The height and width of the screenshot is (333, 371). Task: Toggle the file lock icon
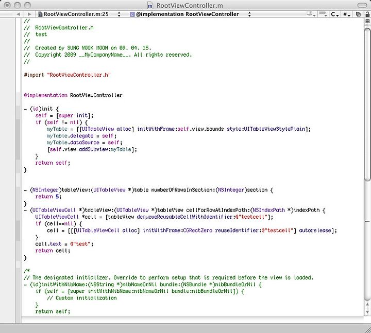(x=367, y=14)
